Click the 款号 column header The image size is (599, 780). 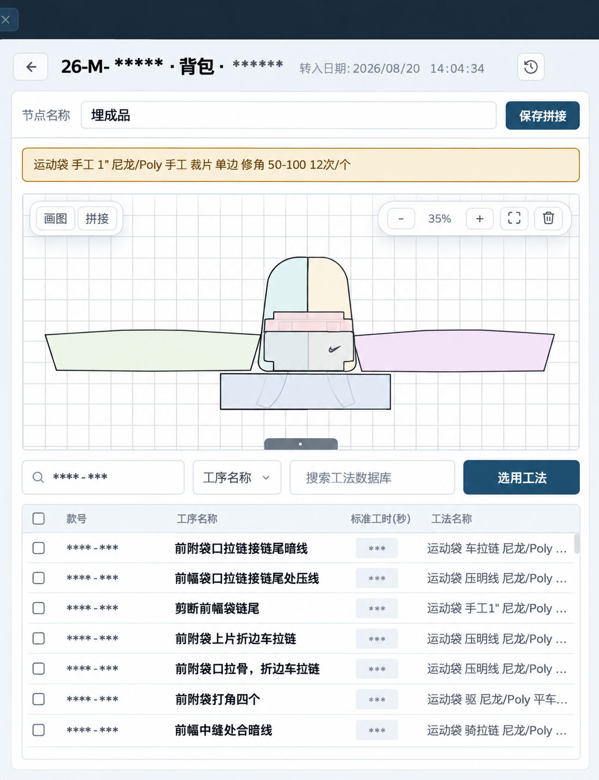tap(76, 519)
